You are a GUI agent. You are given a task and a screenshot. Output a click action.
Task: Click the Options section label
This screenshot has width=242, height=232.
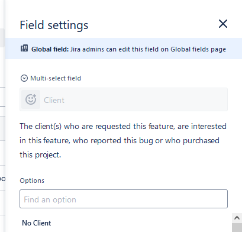(x=32, y=181)
